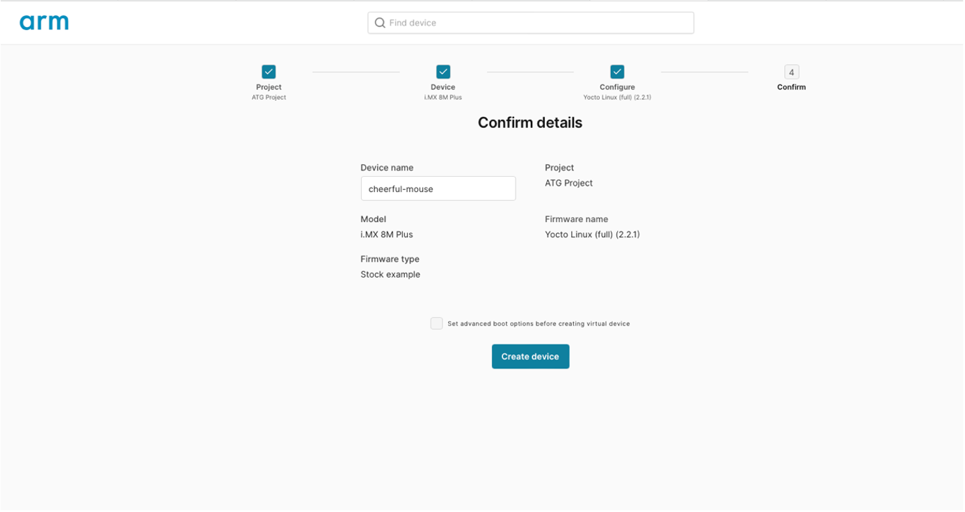Click the Create device button
This screenshot has width=965, height=512.
click(x=530, y=356)
